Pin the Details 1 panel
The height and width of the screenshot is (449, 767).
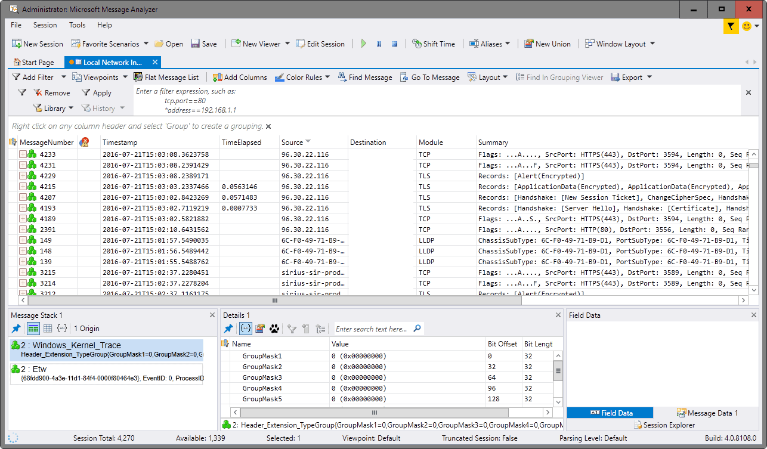click(x=228, y=328)
